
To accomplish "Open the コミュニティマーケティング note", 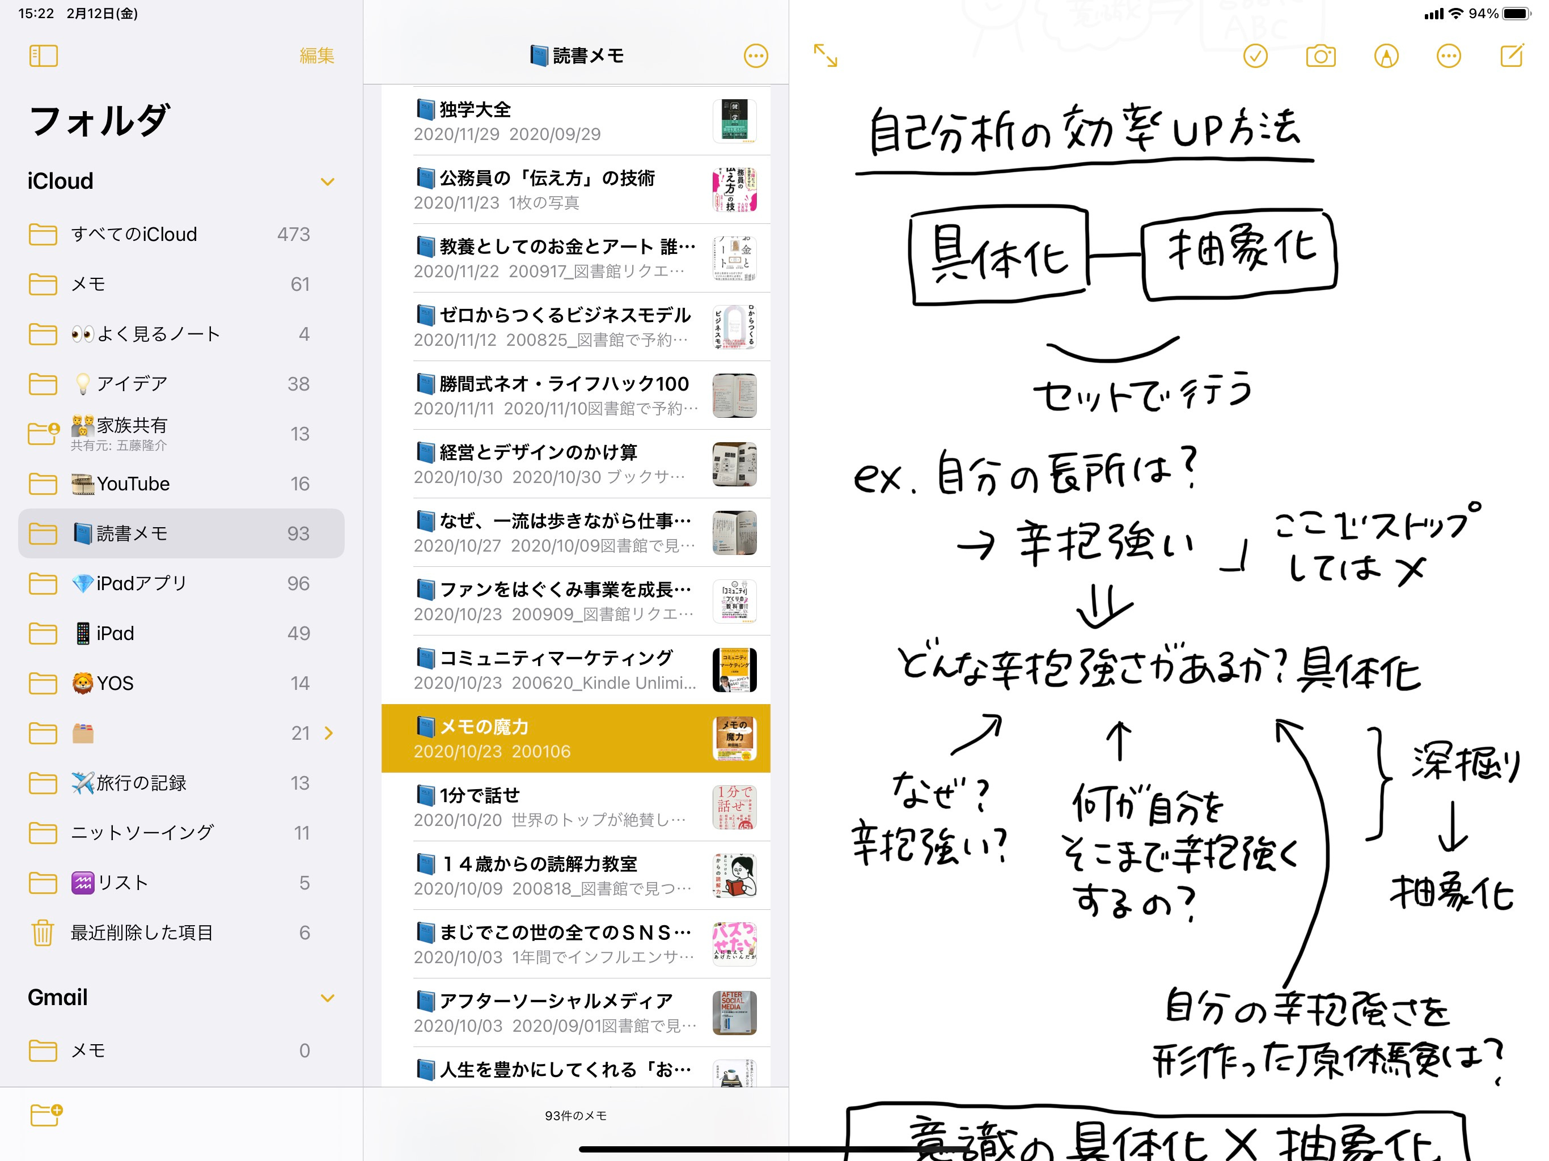I will pos(575,670).
